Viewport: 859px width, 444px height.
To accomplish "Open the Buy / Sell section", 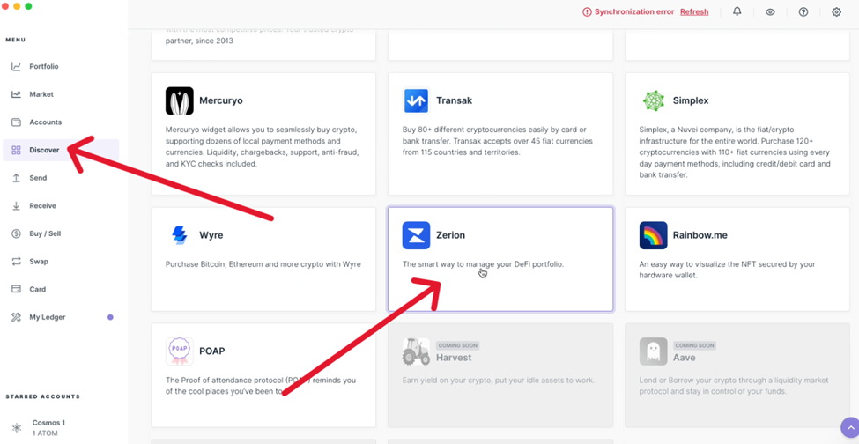I will click(45, 233).
